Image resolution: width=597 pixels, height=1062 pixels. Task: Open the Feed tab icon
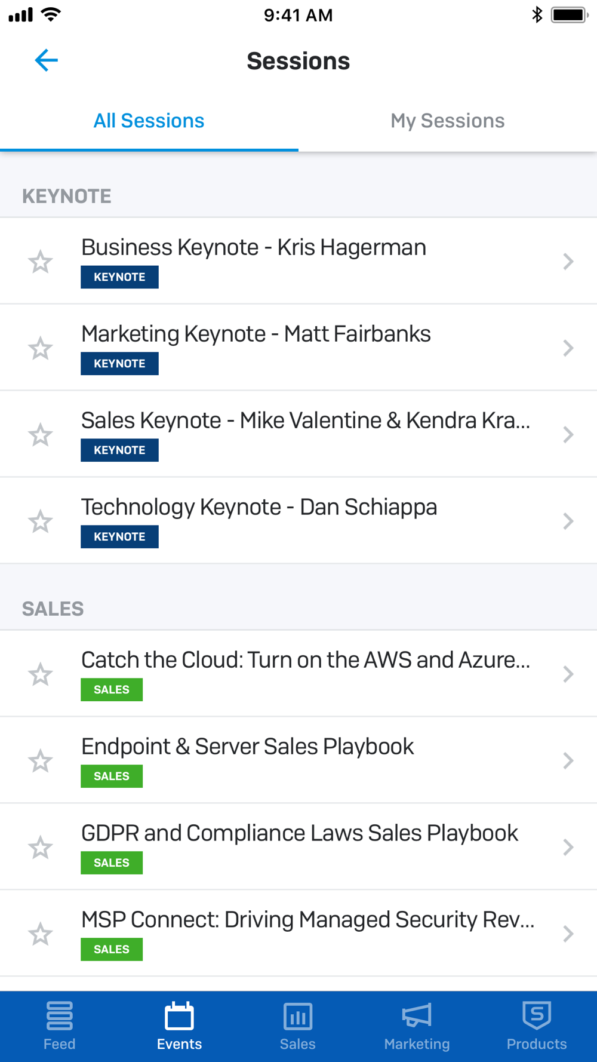tap(59, 1016)
